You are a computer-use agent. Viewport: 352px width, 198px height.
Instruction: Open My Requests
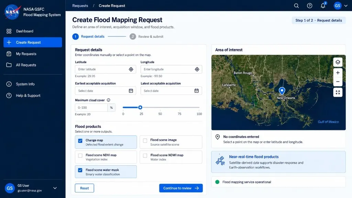[33, 54]
